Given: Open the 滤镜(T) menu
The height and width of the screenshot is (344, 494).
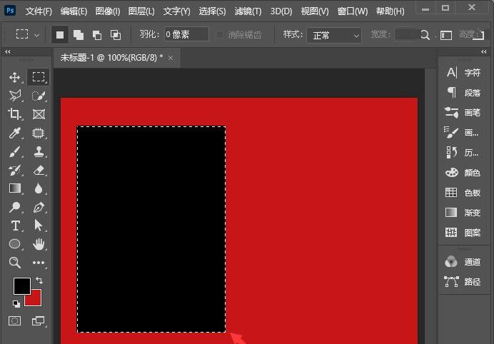Looking at the screenshot, I should click(248, 11).
